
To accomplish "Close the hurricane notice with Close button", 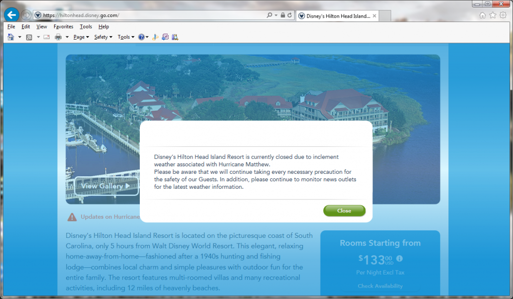I will tap(344, 211).
